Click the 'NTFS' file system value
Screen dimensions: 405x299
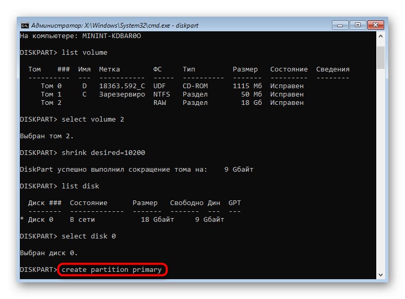pyautogui.click(x=162, y=94)
